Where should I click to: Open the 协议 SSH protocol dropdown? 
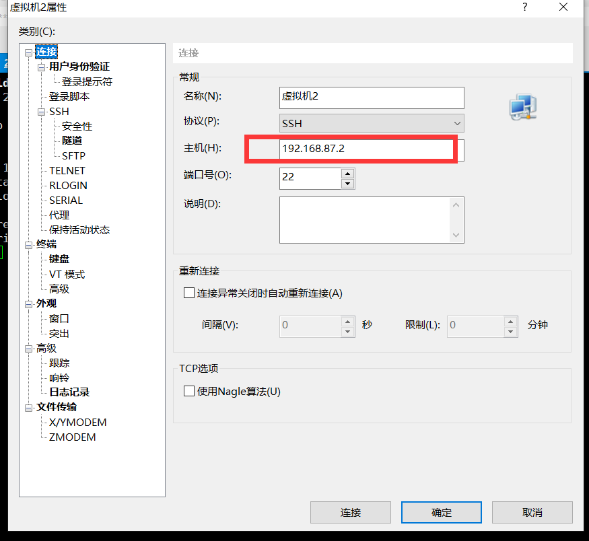tap(372, 123)
